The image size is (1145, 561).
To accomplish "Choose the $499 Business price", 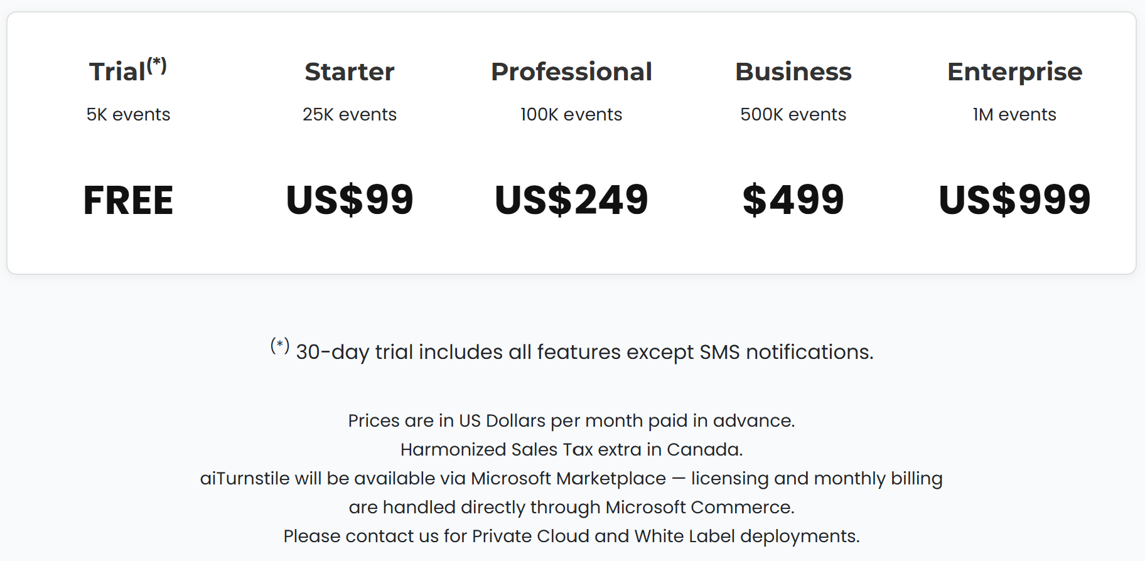I will click(793, 200).
